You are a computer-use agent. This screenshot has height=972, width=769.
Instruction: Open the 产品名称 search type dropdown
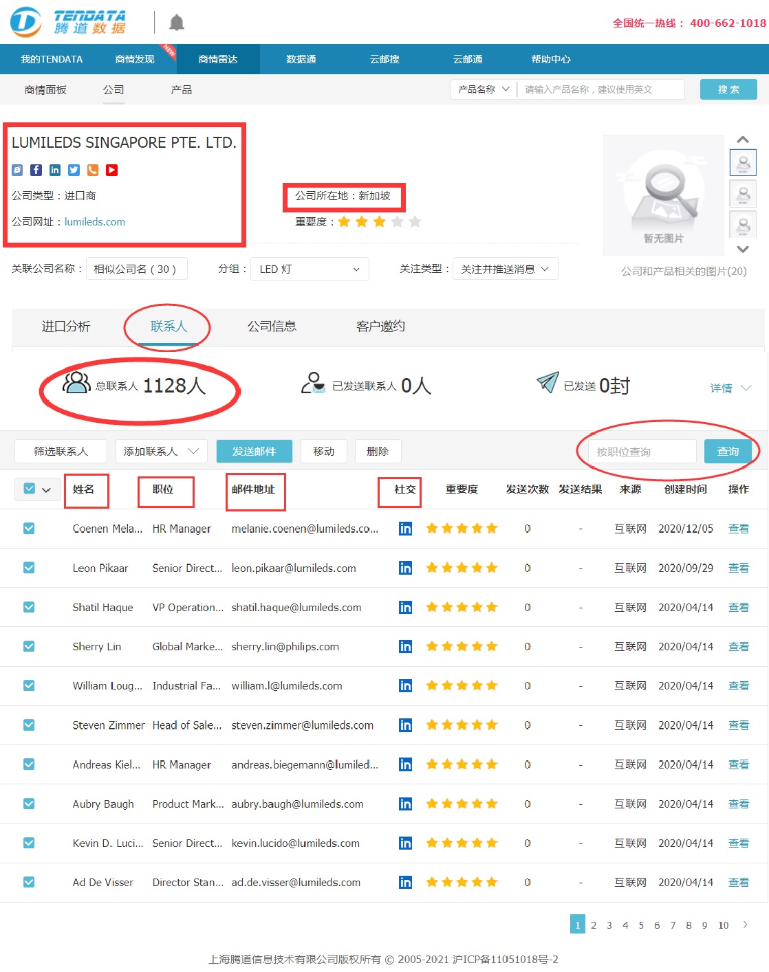(484, 89)
